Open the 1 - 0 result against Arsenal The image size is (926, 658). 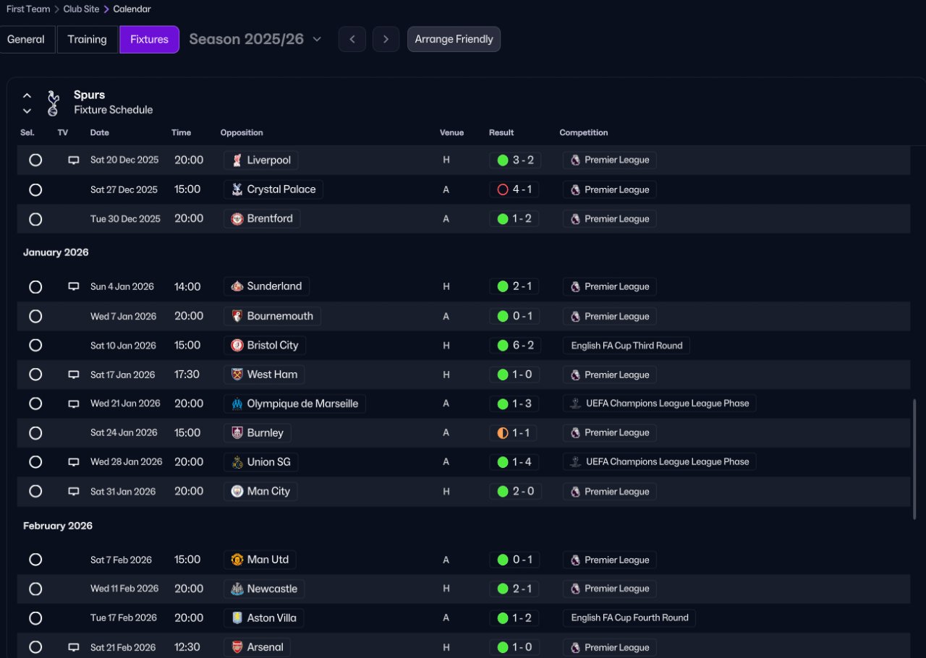(515, 647)
